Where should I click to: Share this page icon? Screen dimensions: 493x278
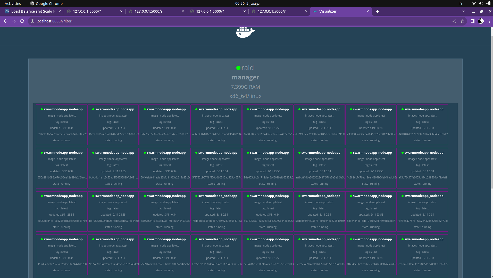click(454, 21)
